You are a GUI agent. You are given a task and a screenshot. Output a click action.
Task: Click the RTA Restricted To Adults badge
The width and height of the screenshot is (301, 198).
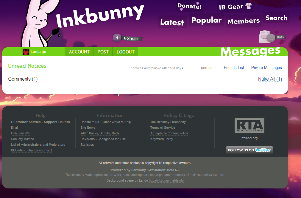click(x=249, y=125)
